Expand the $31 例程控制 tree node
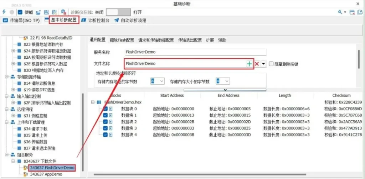The width and height of the screenshot is (365, 179). [13, 116]
